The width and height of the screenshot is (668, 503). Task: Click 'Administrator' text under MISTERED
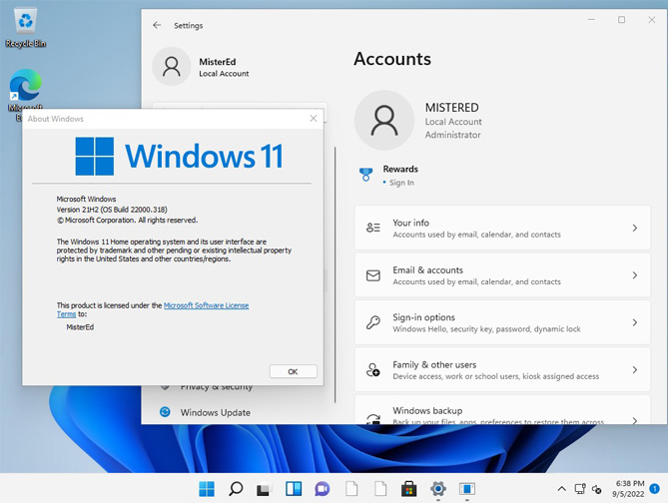[452, 135]
